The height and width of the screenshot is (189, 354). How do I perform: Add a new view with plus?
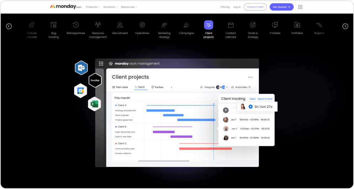(171, 88)
